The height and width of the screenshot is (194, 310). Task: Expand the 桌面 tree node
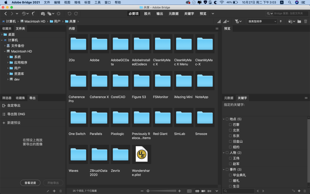[x=2, y=34]
